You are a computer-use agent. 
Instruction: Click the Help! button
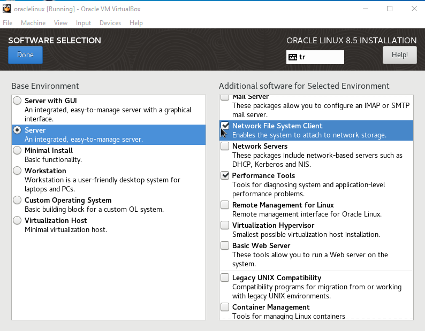point(399,55)
